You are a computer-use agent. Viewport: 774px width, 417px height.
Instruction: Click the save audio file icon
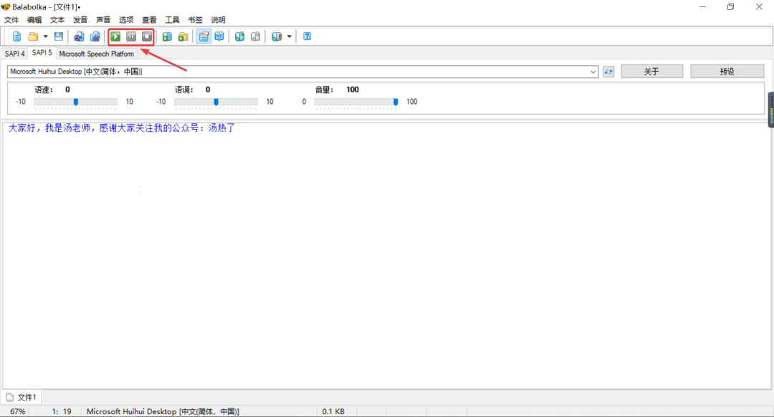click(x=79, y=37)
